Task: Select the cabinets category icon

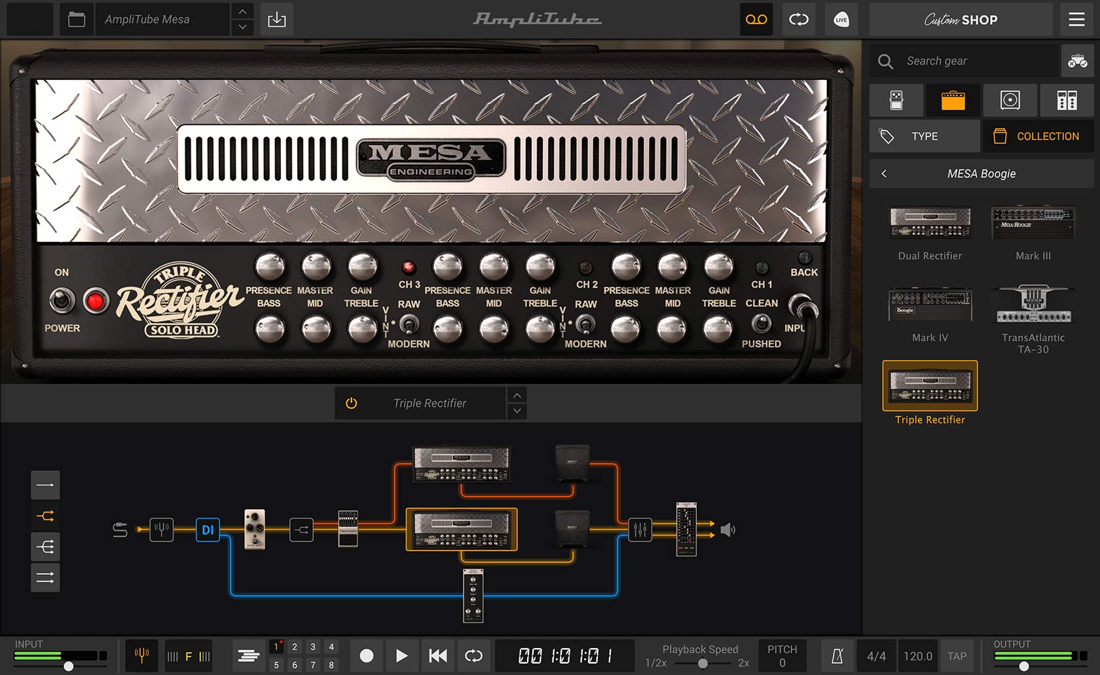Action: pyautogui.click(x=1010, y=100)
